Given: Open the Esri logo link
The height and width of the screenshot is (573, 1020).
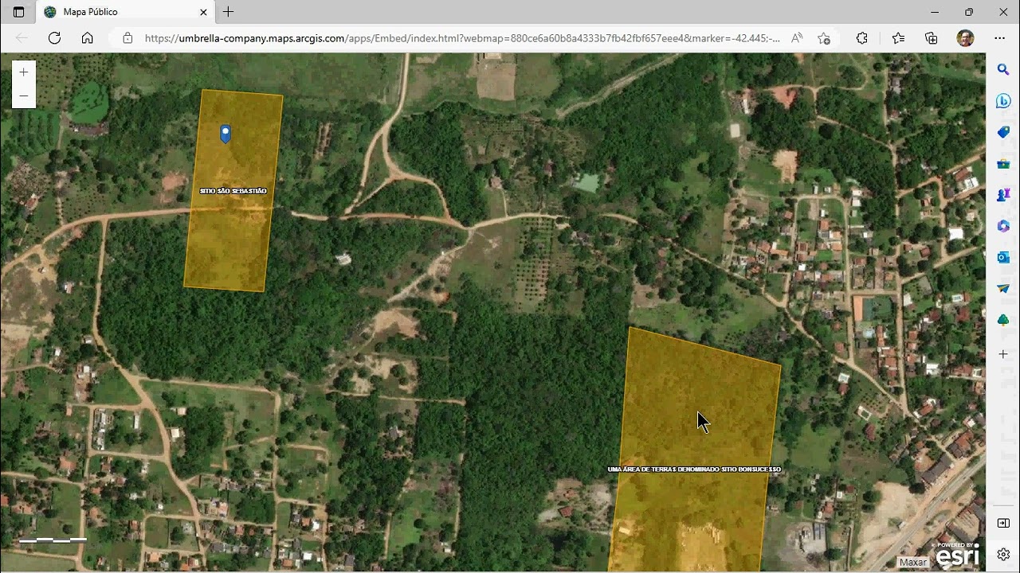Looking at the screenshot, I should (x=956, y=555).
